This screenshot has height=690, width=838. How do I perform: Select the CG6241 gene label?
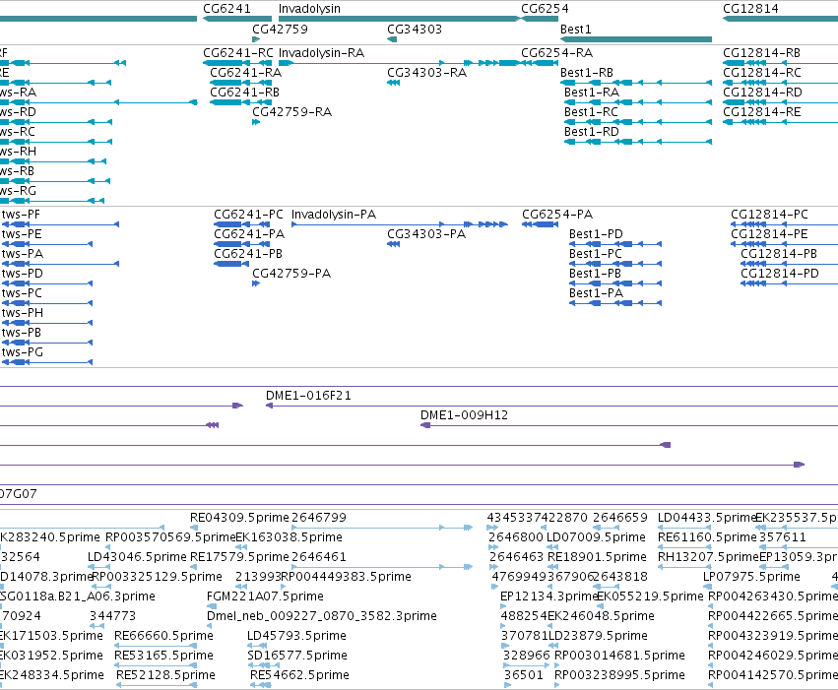226,9
